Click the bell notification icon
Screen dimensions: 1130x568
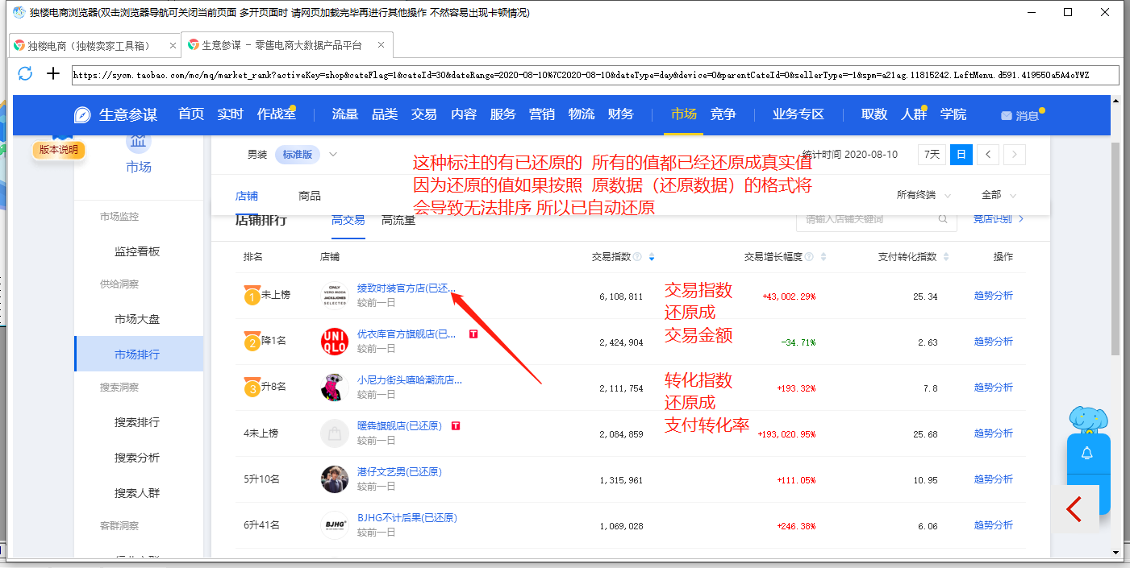pyautogui.click(x=1086, y=454)
